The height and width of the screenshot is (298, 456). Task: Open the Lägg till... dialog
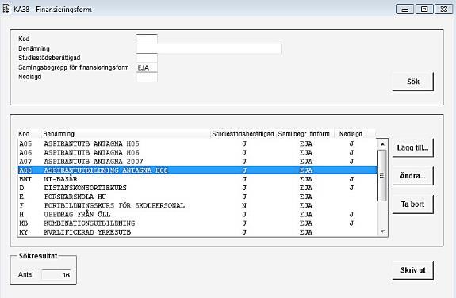413,147
